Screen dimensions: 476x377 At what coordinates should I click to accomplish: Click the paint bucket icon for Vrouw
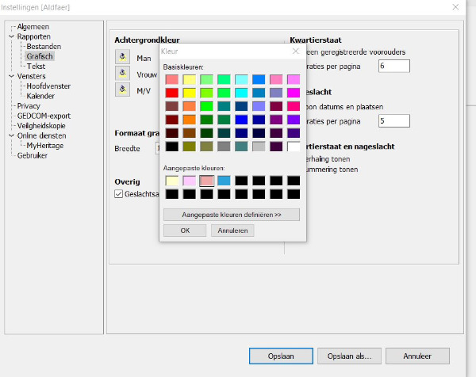coord(122,73)
